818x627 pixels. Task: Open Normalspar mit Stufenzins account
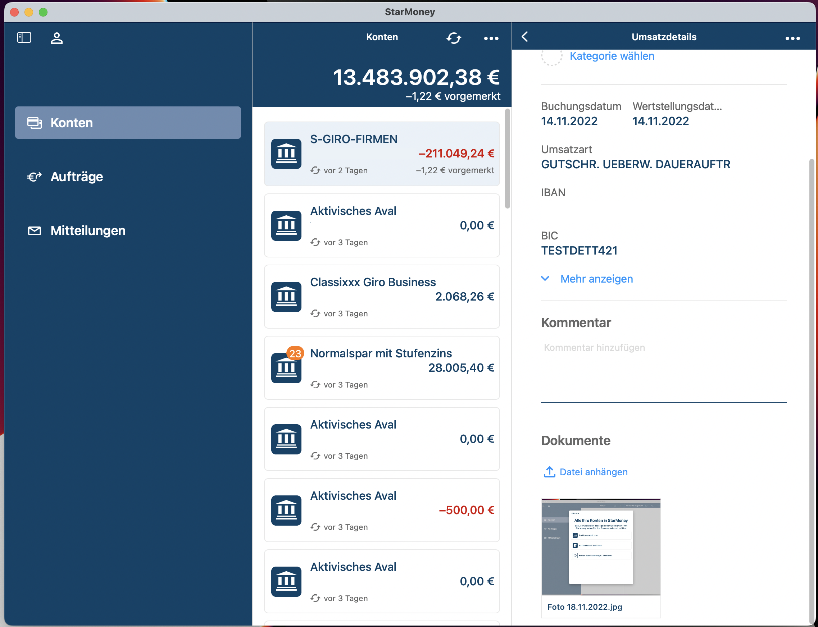click(x=382, y=368)
